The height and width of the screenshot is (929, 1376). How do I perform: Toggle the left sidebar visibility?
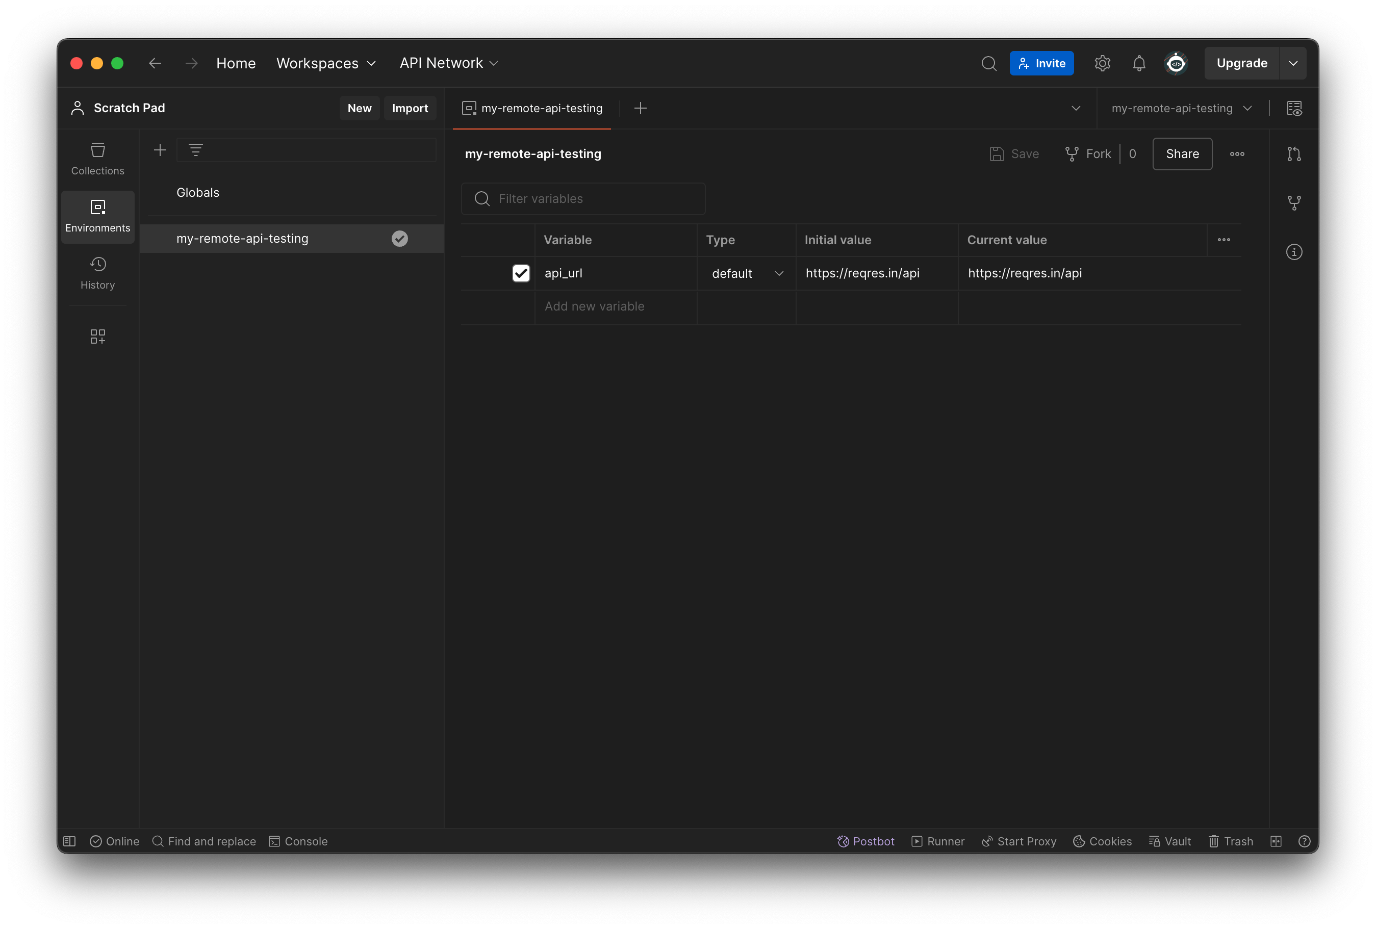click(69, 841)
